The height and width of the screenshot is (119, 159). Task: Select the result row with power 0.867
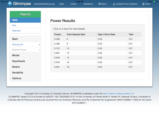pos(98,53)
